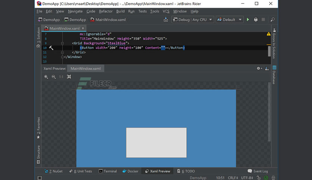Click the yellow warning indicator in editor

pos(269,34)
